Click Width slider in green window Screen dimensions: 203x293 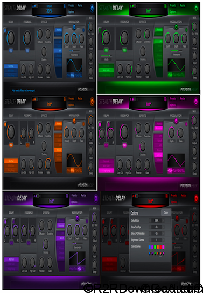click(x=106, y=56)
